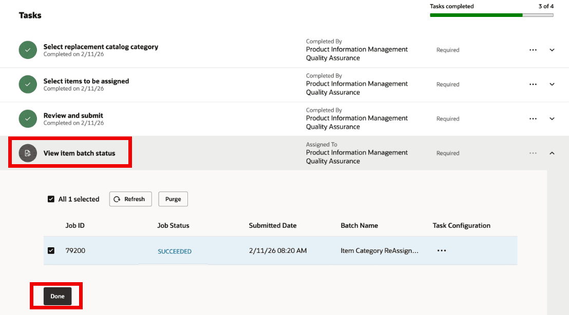Open the SUCCEEDED job status link
569x315 pixels.
[x=175, y=251]
